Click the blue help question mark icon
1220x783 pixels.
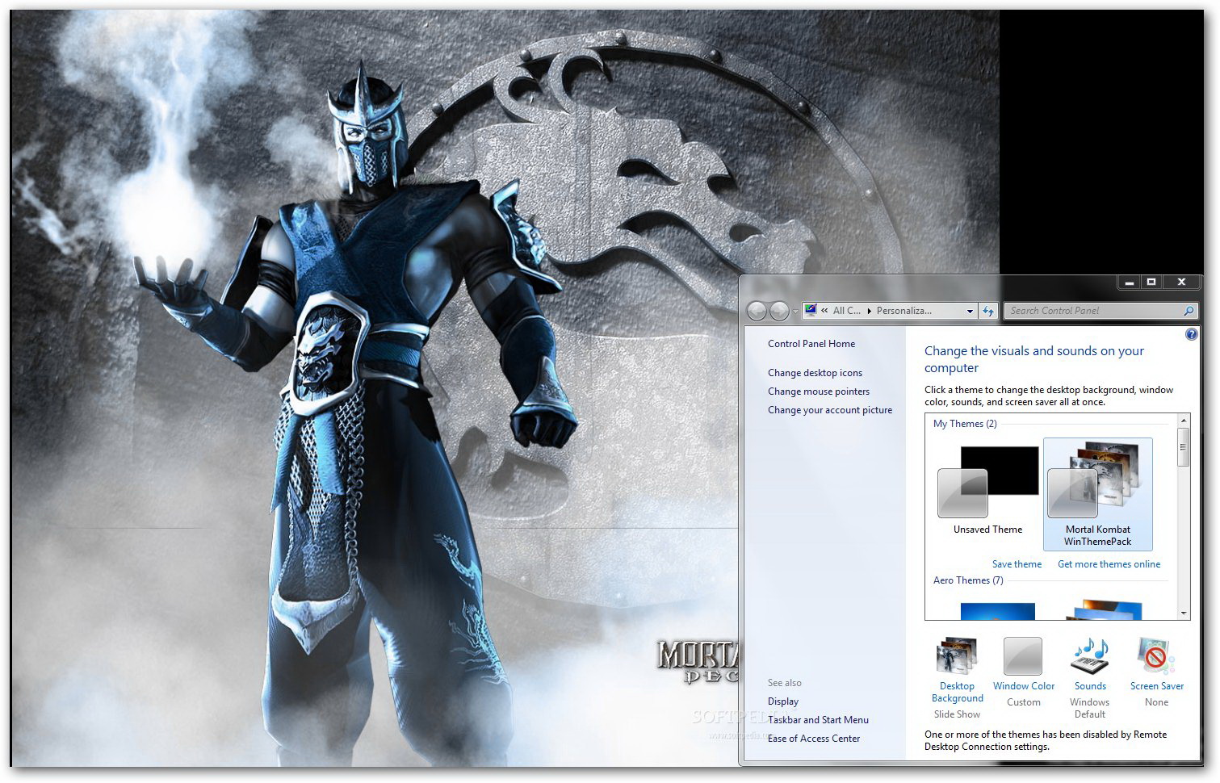click(1191, 334)
